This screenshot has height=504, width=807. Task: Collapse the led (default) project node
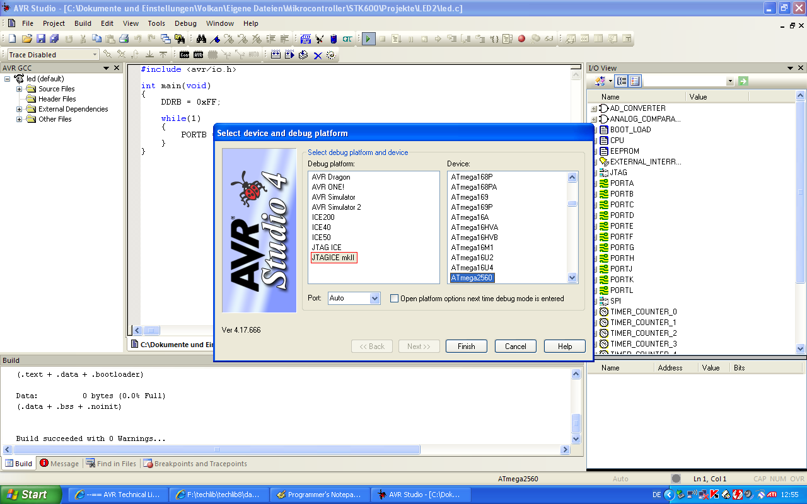pos(7,79)
